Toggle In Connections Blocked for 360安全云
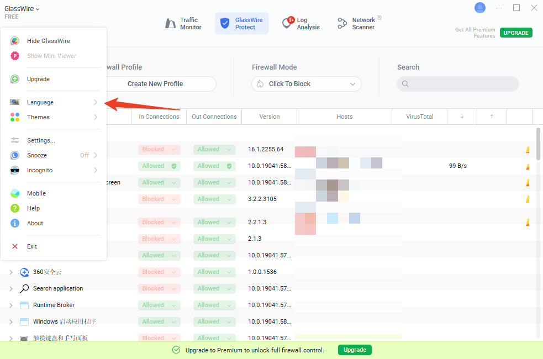 click(x=159, y=272)
